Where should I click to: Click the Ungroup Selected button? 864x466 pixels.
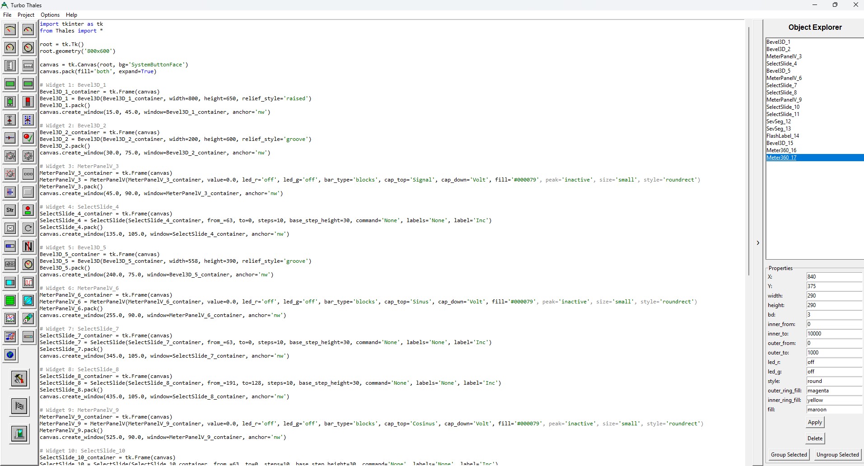pyautogui.click(x=838, y=455)
